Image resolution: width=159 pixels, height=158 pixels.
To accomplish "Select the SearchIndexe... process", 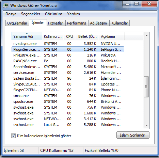I will click(x=68, y=67).
